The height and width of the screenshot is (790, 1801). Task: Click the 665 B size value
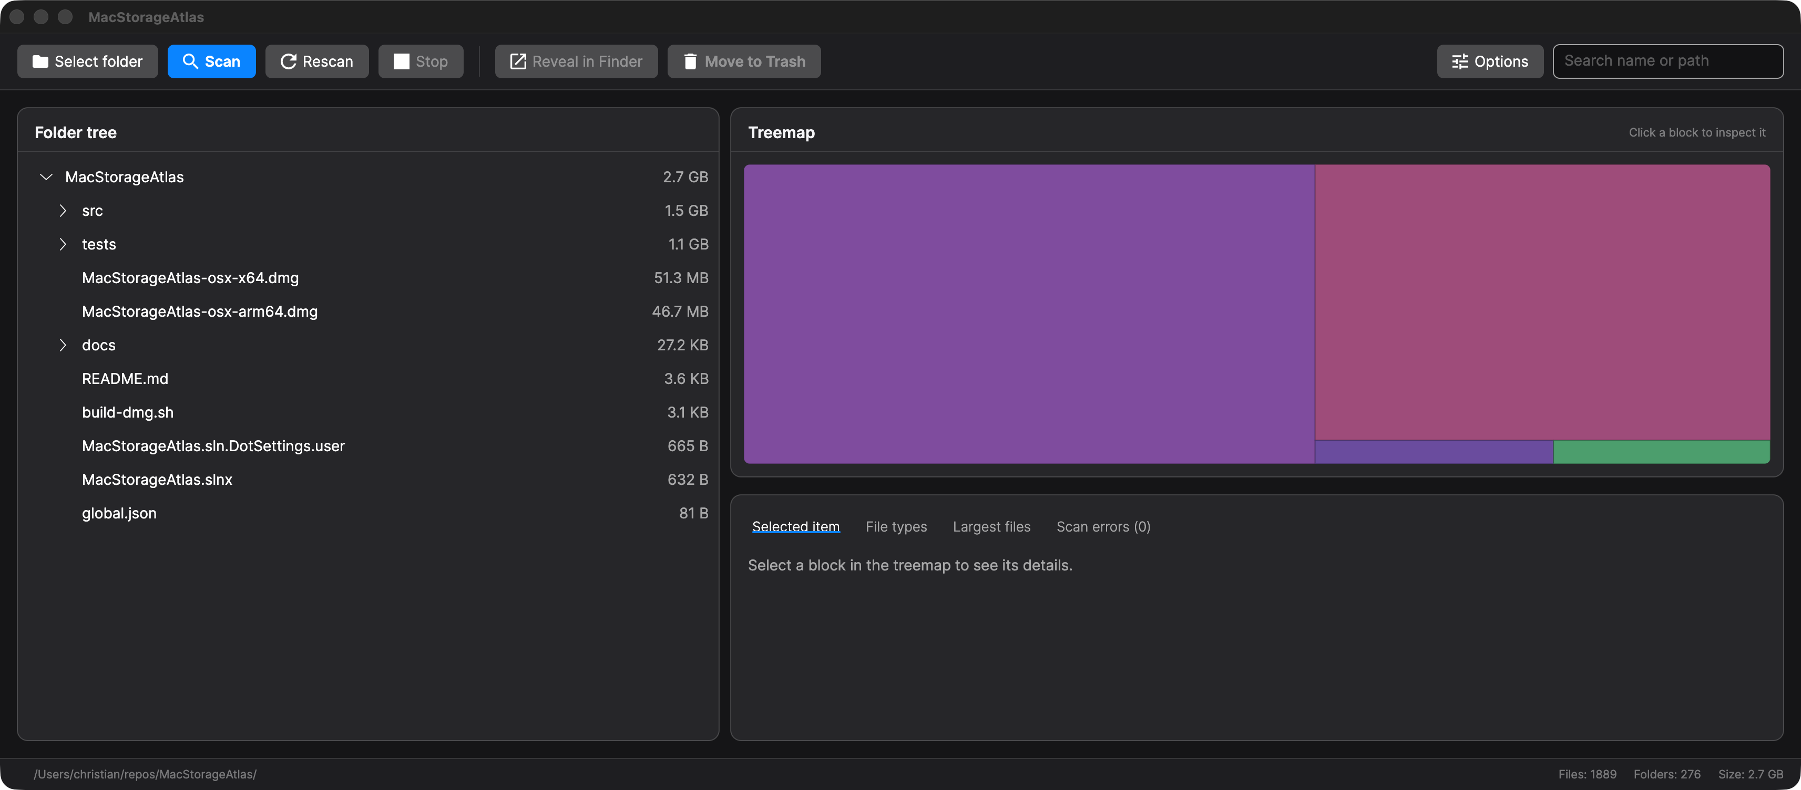(x=688, y=445)
